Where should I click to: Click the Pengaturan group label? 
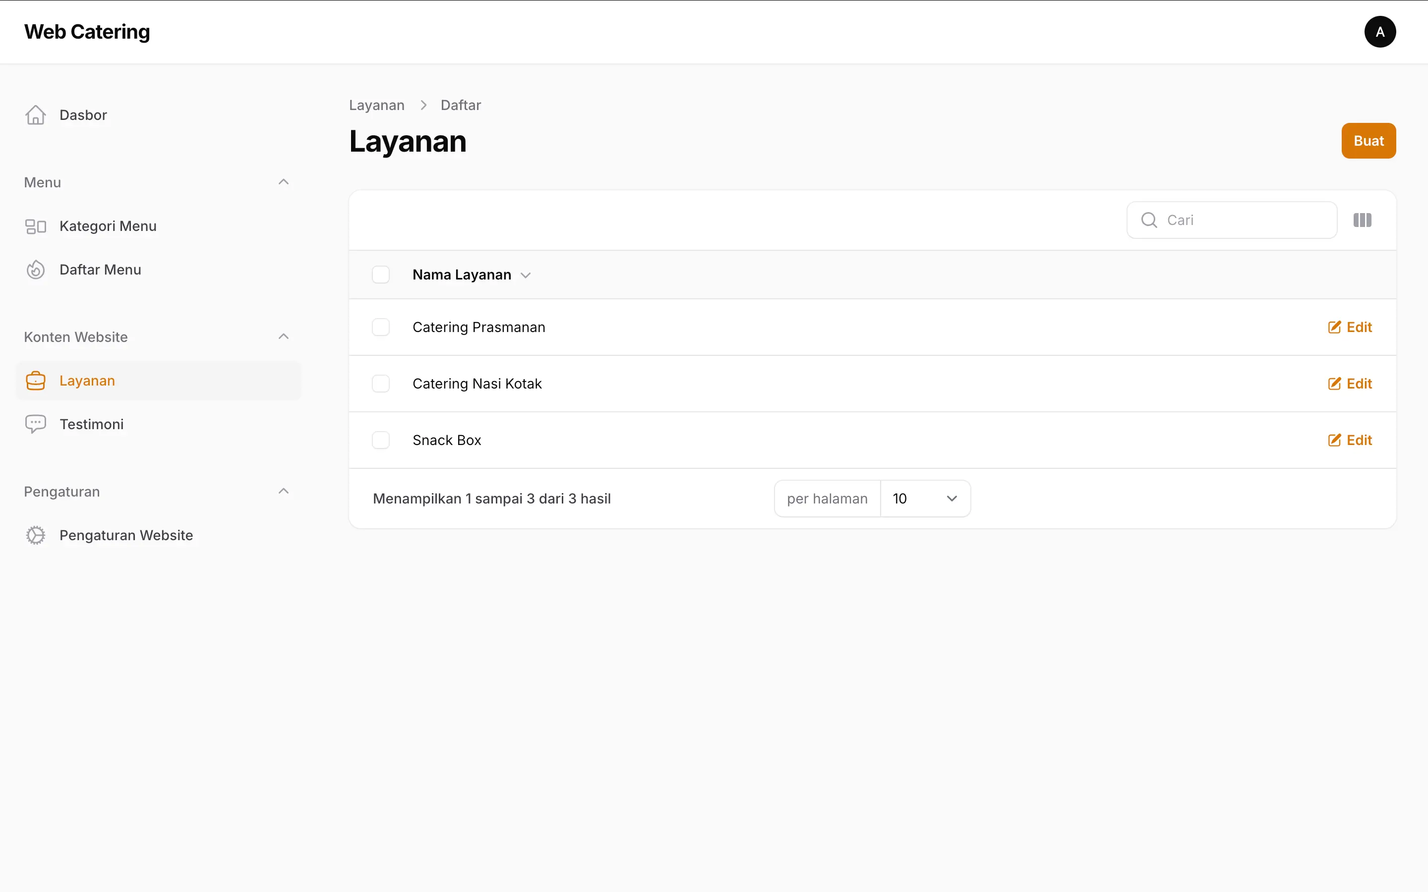62,492
